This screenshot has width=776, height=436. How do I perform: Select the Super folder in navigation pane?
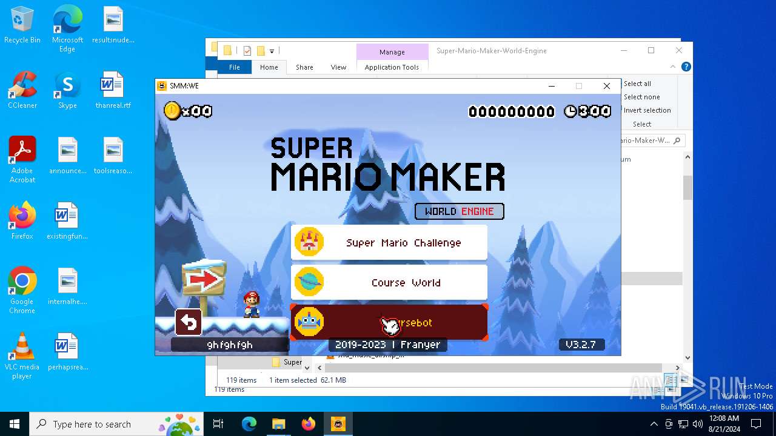pyautogui.click(x=287, y=362)
